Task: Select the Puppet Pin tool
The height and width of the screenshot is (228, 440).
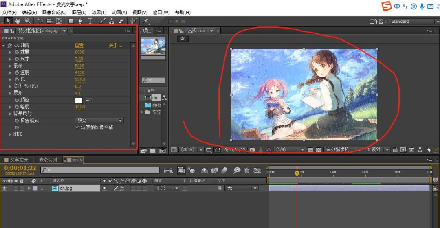Action: coord(146,21)
